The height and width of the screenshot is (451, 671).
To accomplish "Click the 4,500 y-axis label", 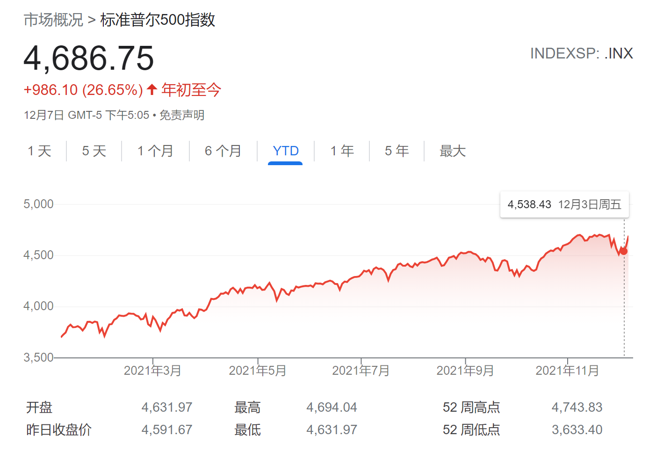I will click(x=38, y=255).
